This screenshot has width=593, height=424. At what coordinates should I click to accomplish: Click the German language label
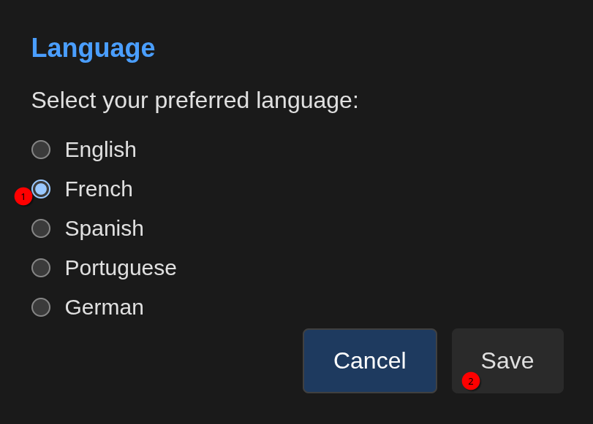tap(104, 307)
